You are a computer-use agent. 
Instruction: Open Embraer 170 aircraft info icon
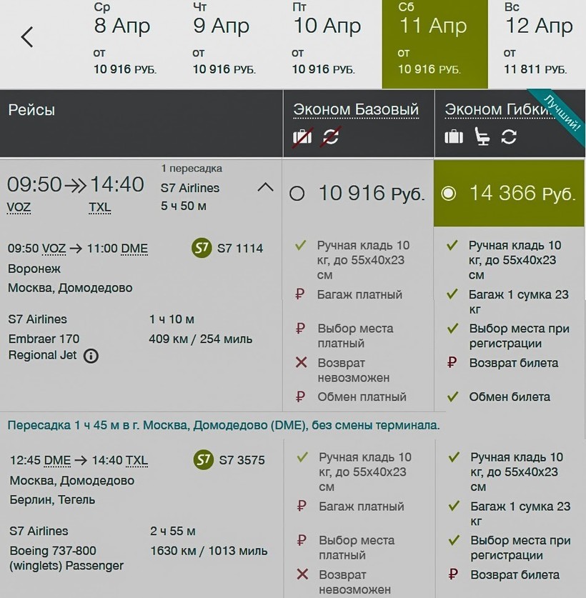coord(91,356)
